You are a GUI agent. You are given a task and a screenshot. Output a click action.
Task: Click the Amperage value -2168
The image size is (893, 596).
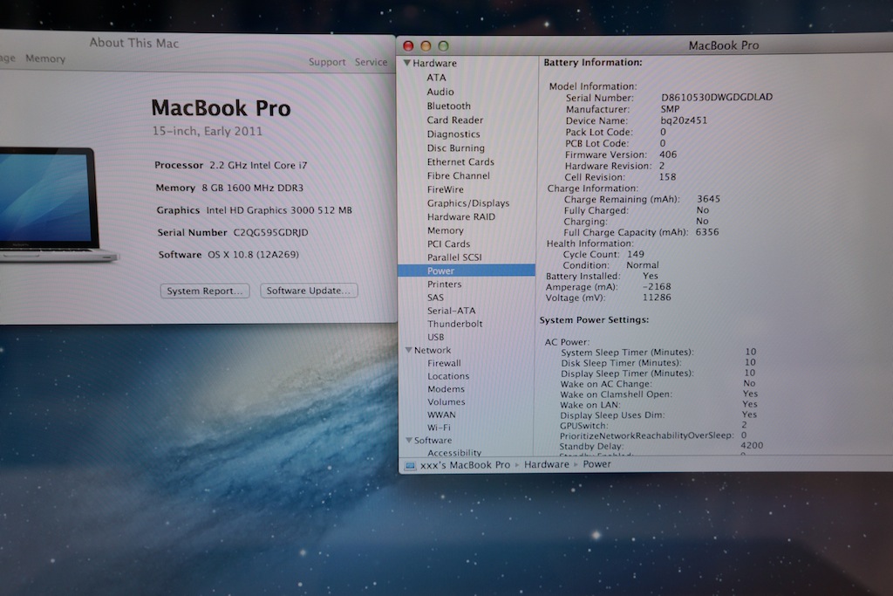point(657,286)
